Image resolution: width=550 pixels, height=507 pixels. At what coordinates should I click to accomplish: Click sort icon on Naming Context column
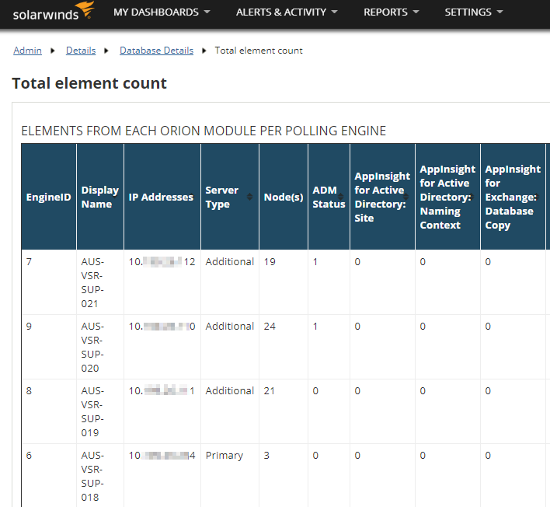coord(471,198)
